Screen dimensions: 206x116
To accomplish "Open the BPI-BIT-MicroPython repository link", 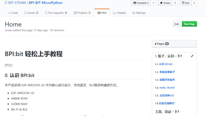I will click(x=46, y=3).
